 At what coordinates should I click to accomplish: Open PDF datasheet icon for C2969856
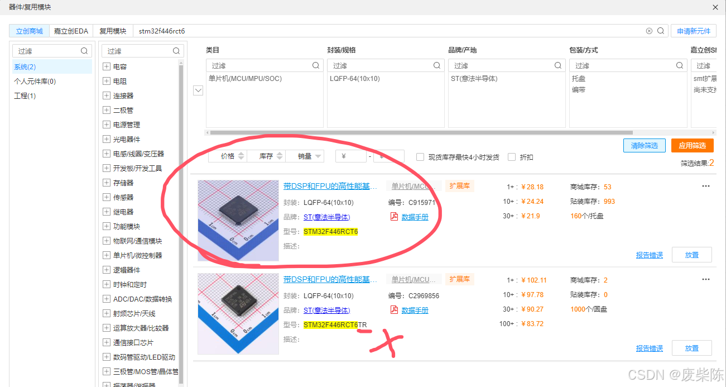coord(394,310)
